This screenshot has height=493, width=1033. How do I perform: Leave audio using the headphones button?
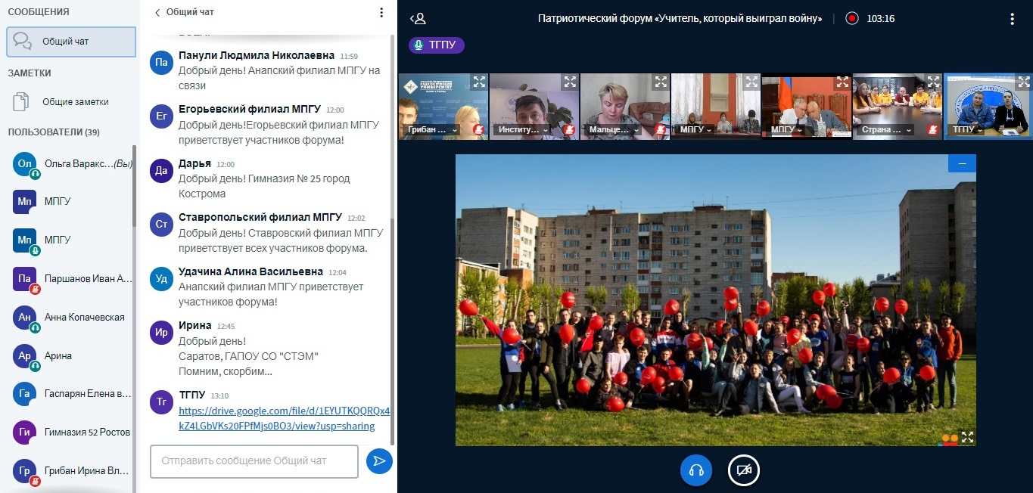[696, 470]
